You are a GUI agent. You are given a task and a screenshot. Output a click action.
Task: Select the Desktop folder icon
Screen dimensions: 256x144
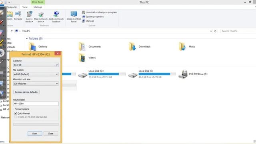pos(32,46)
